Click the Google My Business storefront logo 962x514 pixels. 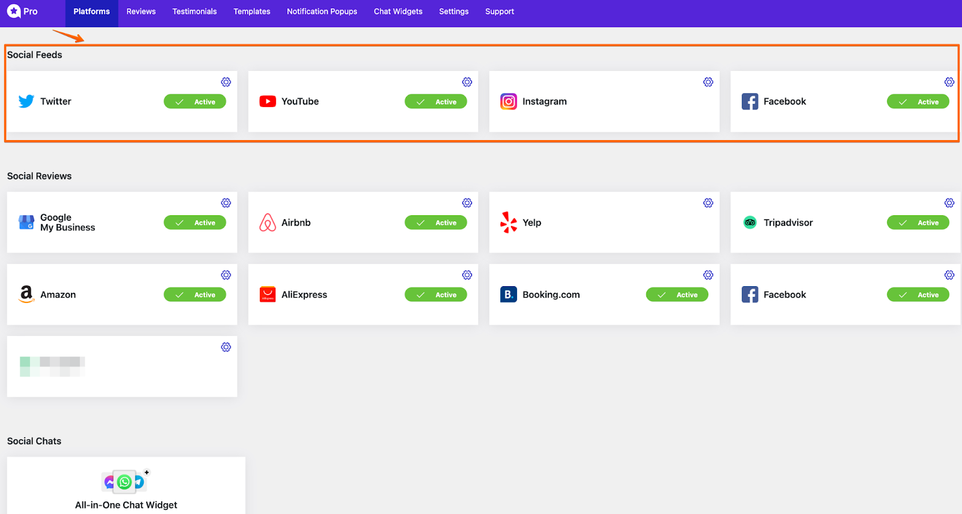point(26,222)
